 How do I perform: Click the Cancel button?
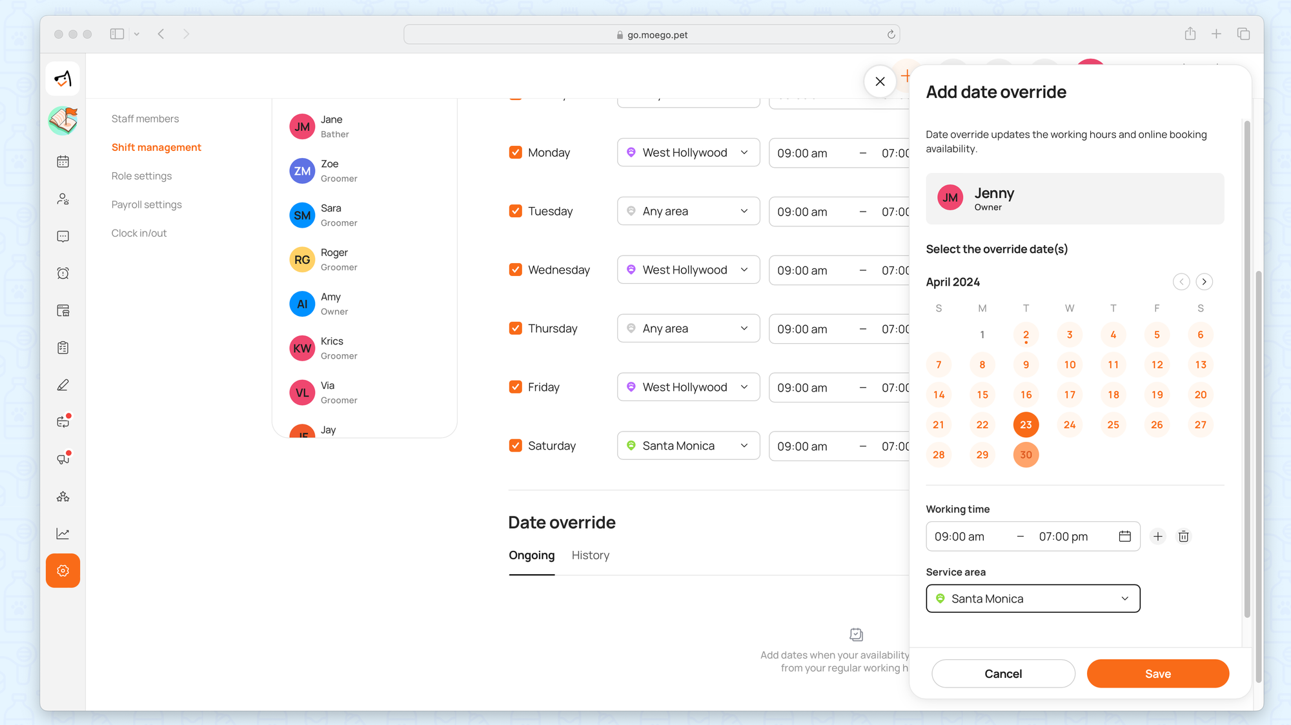coord(1003,673)
